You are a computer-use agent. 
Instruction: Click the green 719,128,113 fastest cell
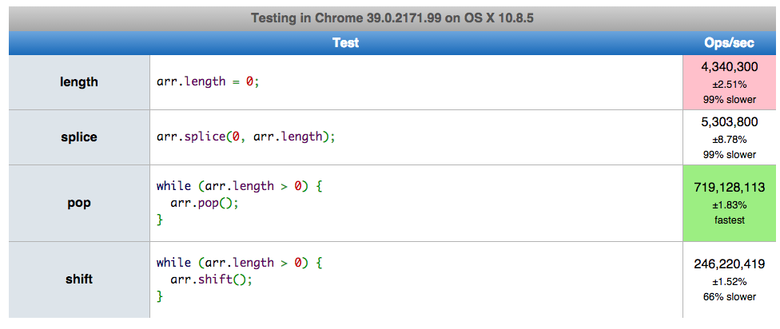coord(730,204)
